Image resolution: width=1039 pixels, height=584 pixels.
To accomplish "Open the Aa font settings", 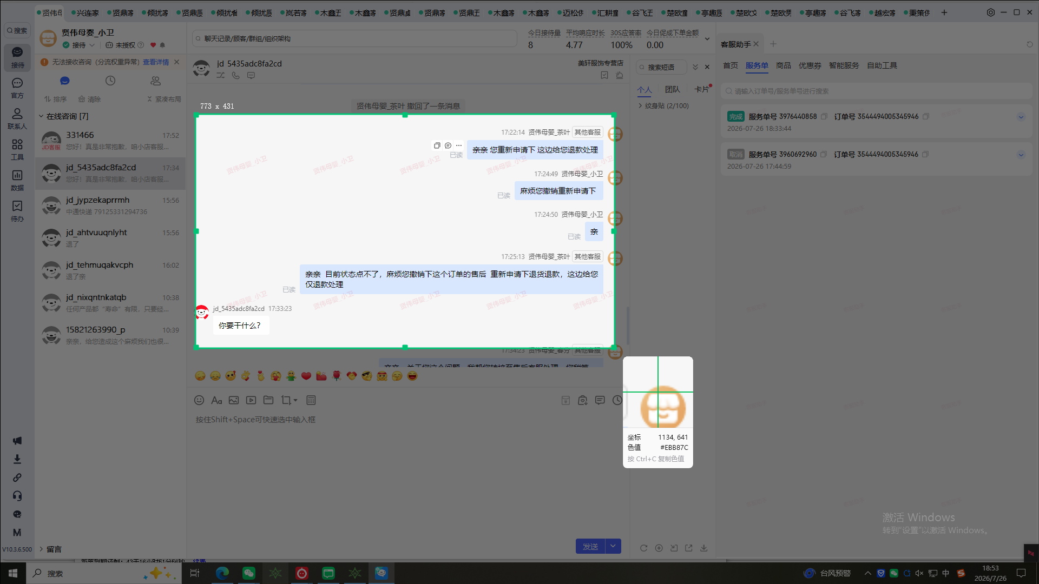I will pyautogui.click(x=216, y=400).
